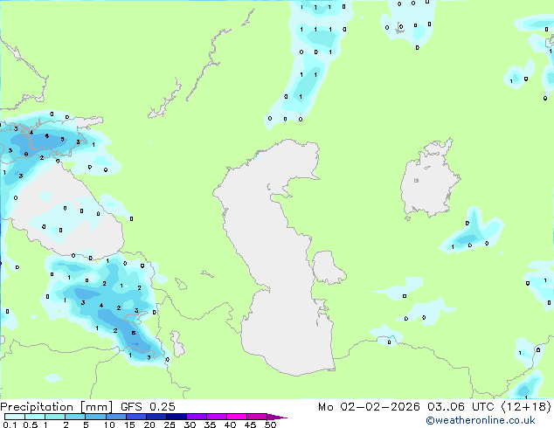
Task: Click the 45–50 mm legend swatch
Action: (x=257, y=417)
